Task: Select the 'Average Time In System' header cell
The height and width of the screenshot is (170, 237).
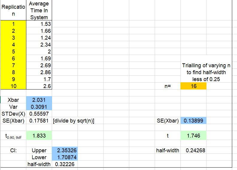Action: [39, 10]
